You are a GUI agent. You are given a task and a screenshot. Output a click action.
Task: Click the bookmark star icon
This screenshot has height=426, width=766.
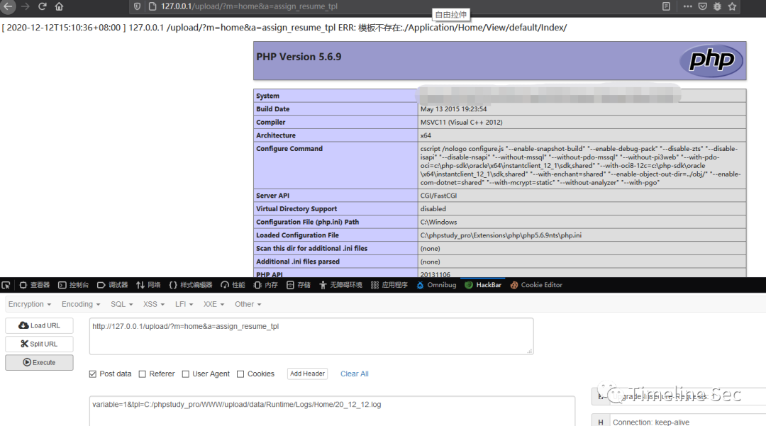pyautogui.click(x=732, y=6)
